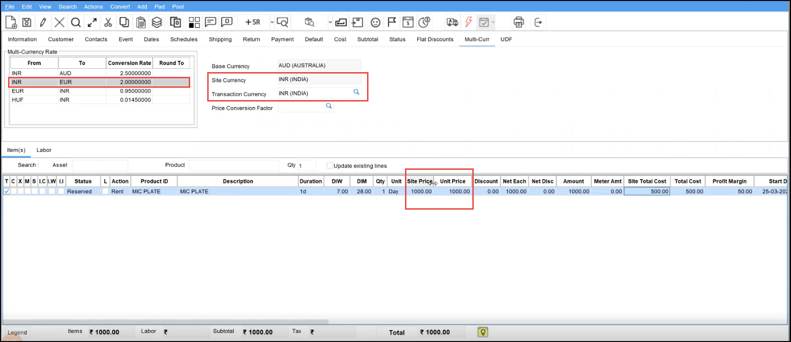Click the red lightning bolt icon

[x=469, y=22]
